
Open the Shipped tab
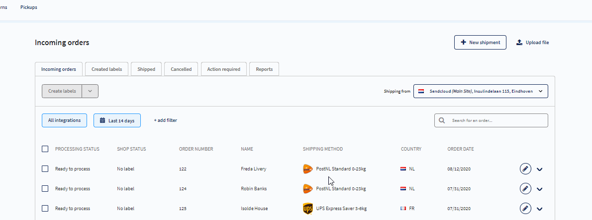click(x=146, y=69)
